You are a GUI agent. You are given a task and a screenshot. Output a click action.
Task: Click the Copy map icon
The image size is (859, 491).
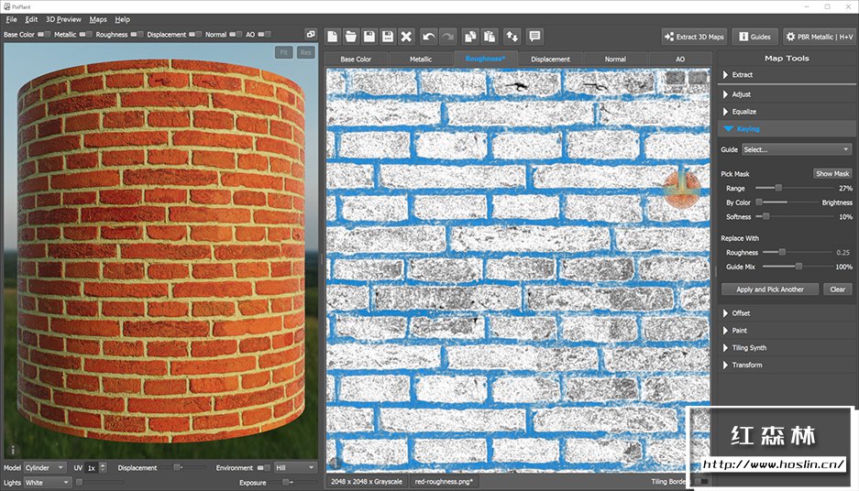click(470, 37)
